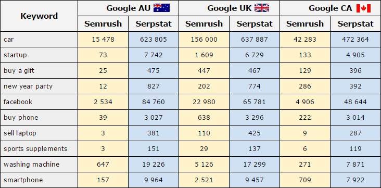Screen dimensions: 381x188
Task: Click the cell showing 7 922
Action: pos(355,180)
